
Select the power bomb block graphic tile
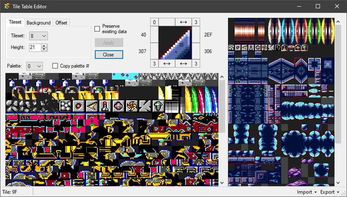coord(119,106)
